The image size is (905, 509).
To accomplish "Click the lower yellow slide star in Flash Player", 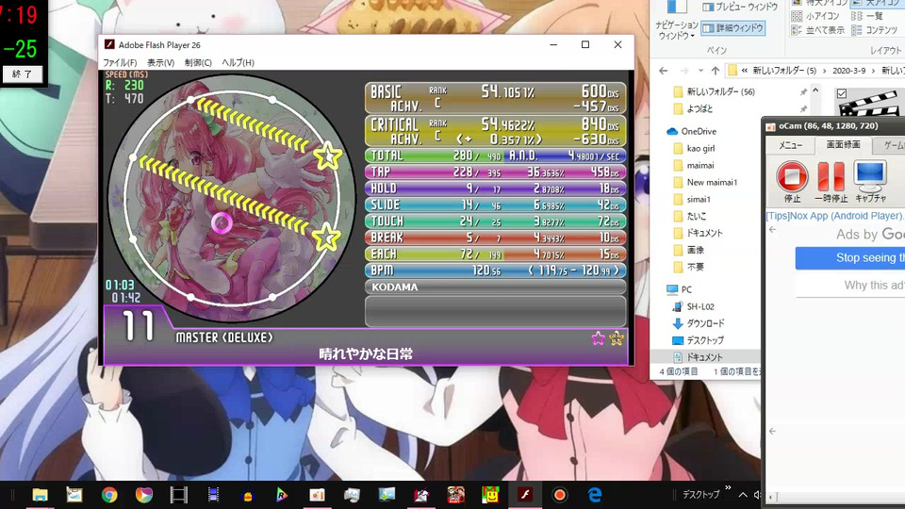I will (x=327, y=237).
